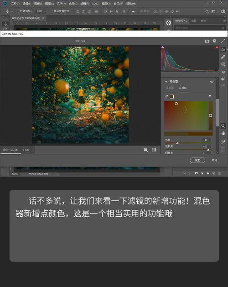
Task: Open Camera Raw preferences gear icon
Action: 214,41
